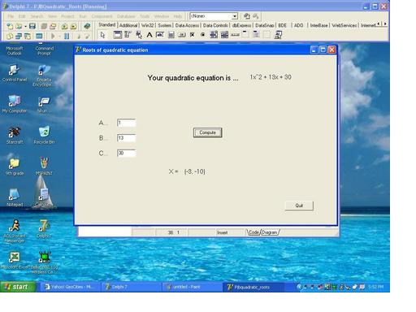Click the My Computer desktop icon
416x312 pixels.
(x=15, y=104)
